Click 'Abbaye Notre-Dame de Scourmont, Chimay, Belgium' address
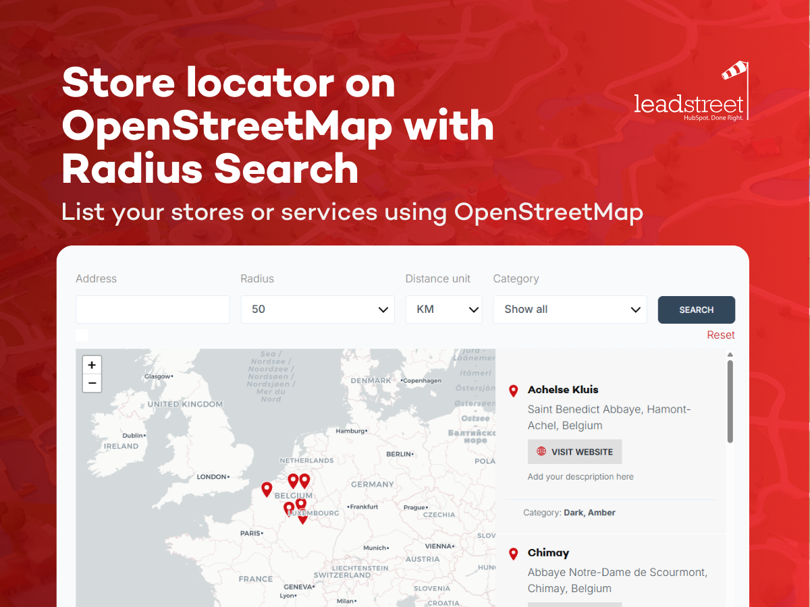 coord(618,581)
